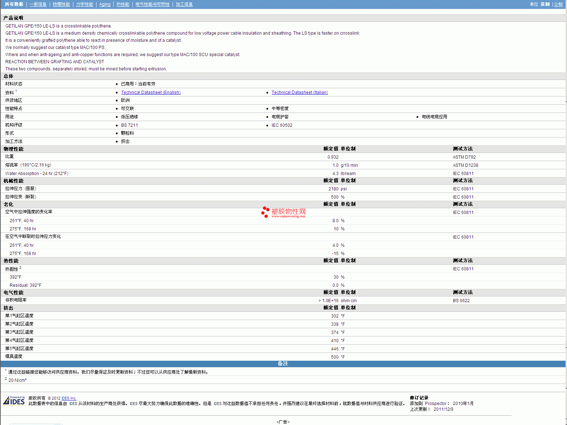The width and height of the screenshot is (567, 425).
Task: Switch to the 加工信息 tab
Action: (x=184, y=4)
